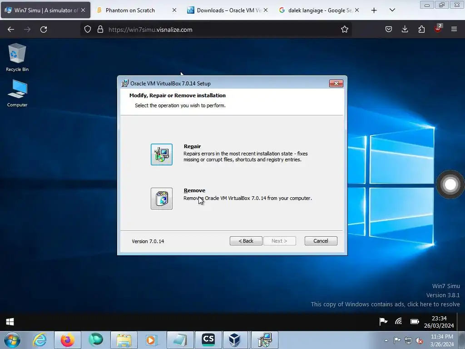
Task: Close the dalek langiage Google Search tab
Action: [x=357, y=10]
